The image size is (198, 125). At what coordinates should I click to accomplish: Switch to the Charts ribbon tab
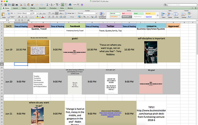(x=33, y=8)
